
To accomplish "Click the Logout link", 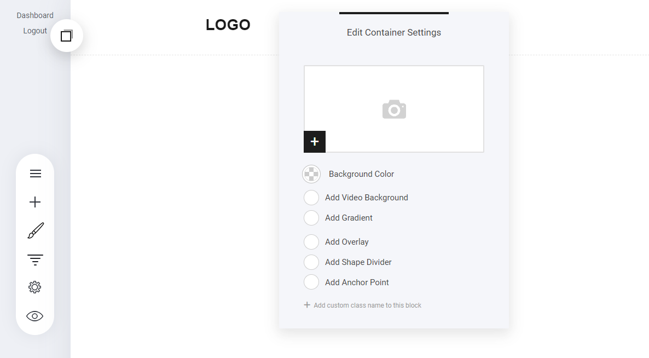I will click(35, 31).
